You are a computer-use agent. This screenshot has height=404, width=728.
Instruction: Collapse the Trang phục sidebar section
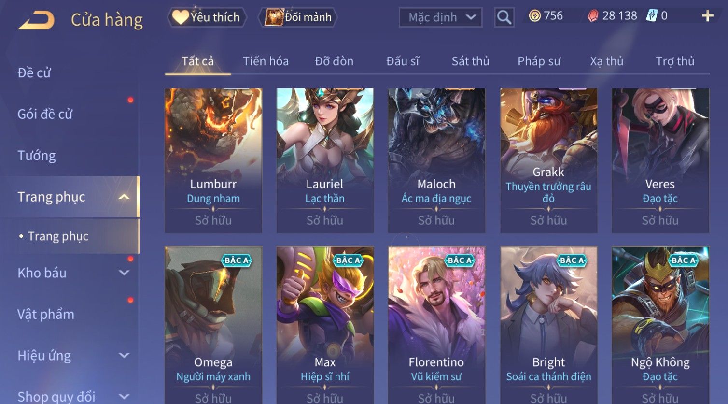point(124,197)
